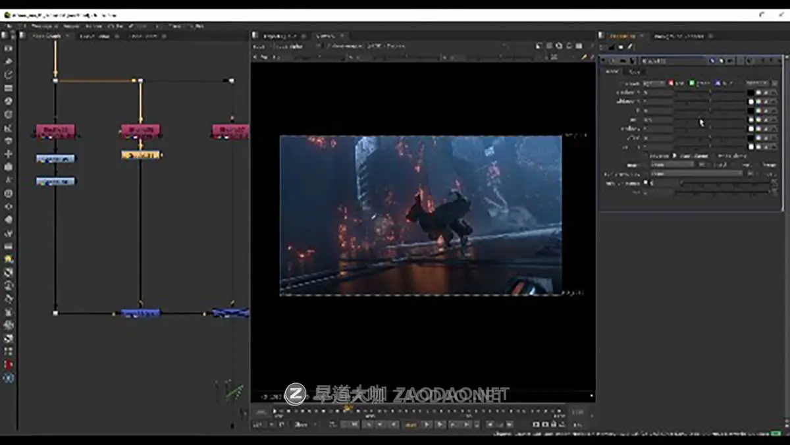790x445 pixels.
Task: Click the viewer pause refresh icon
Action: point(579,46)
